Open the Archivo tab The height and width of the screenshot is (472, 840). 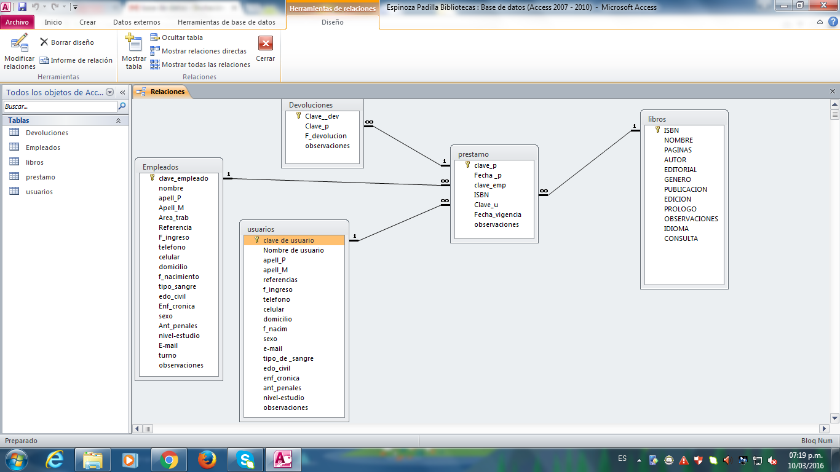pos(17,22)
